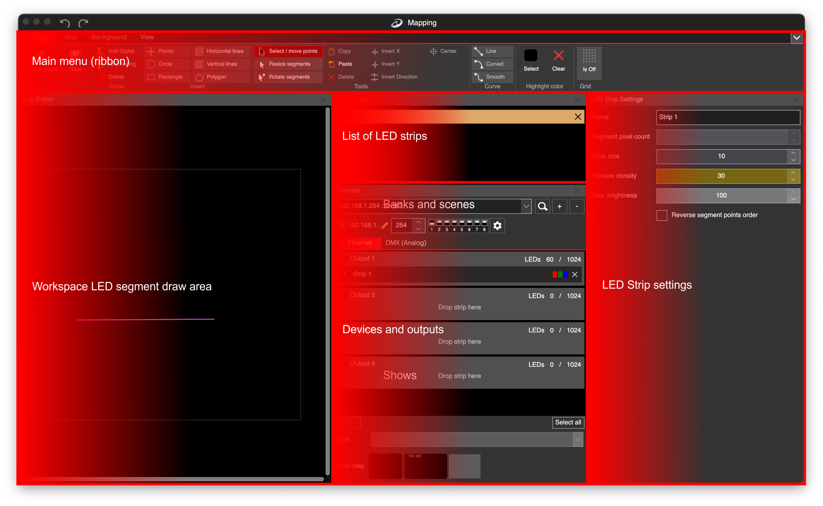
Task: Search for devices with magnifier button
Action: click(542, 207)
